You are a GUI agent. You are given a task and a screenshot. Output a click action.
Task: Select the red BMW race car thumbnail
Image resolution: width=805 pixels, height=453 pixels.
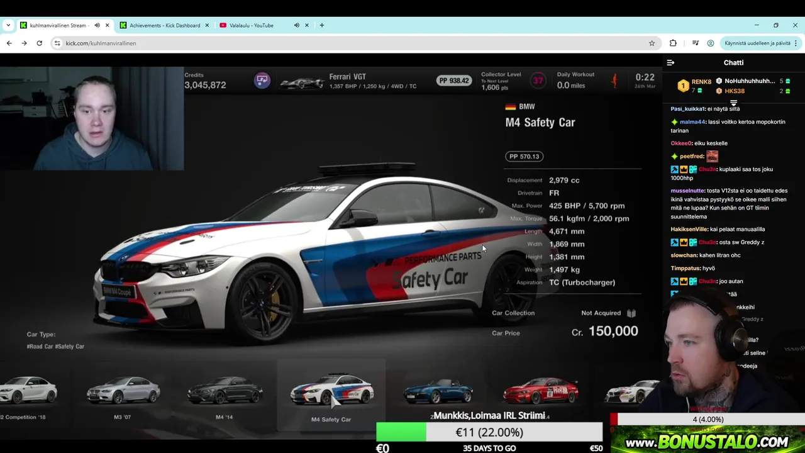click(541, 391)
